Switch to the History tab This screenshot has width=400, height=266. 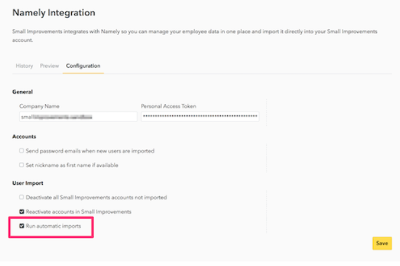[24, 66]
